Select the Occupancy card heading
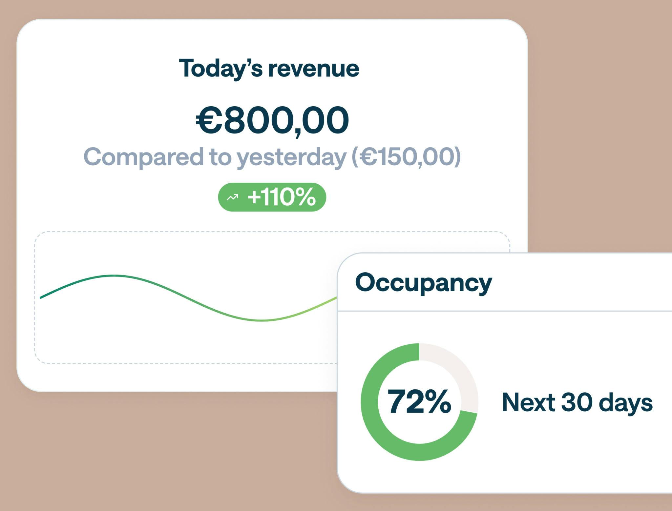 click(x=423, y=283)
